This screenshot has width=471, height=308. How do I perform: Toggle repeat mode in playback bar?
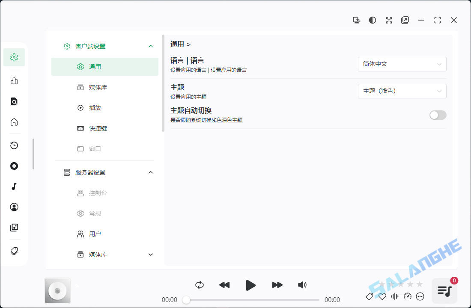(x=200, y=285)
